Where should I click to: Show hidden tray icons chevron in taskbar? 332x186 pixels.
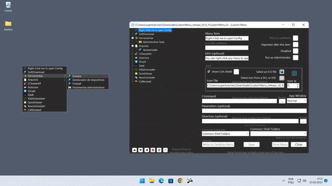pyautogui.click(x=283, y=181)
